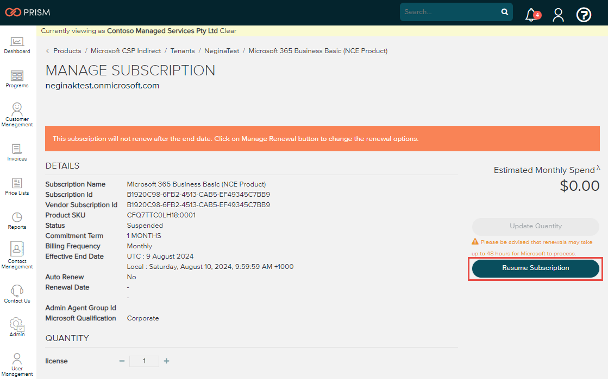
Task: Open Invoices from the sidebar
Action: pos(17,152)
